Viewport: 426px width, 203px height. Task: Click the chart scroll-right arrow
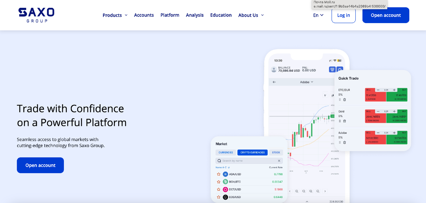click(x=325, y=191)
